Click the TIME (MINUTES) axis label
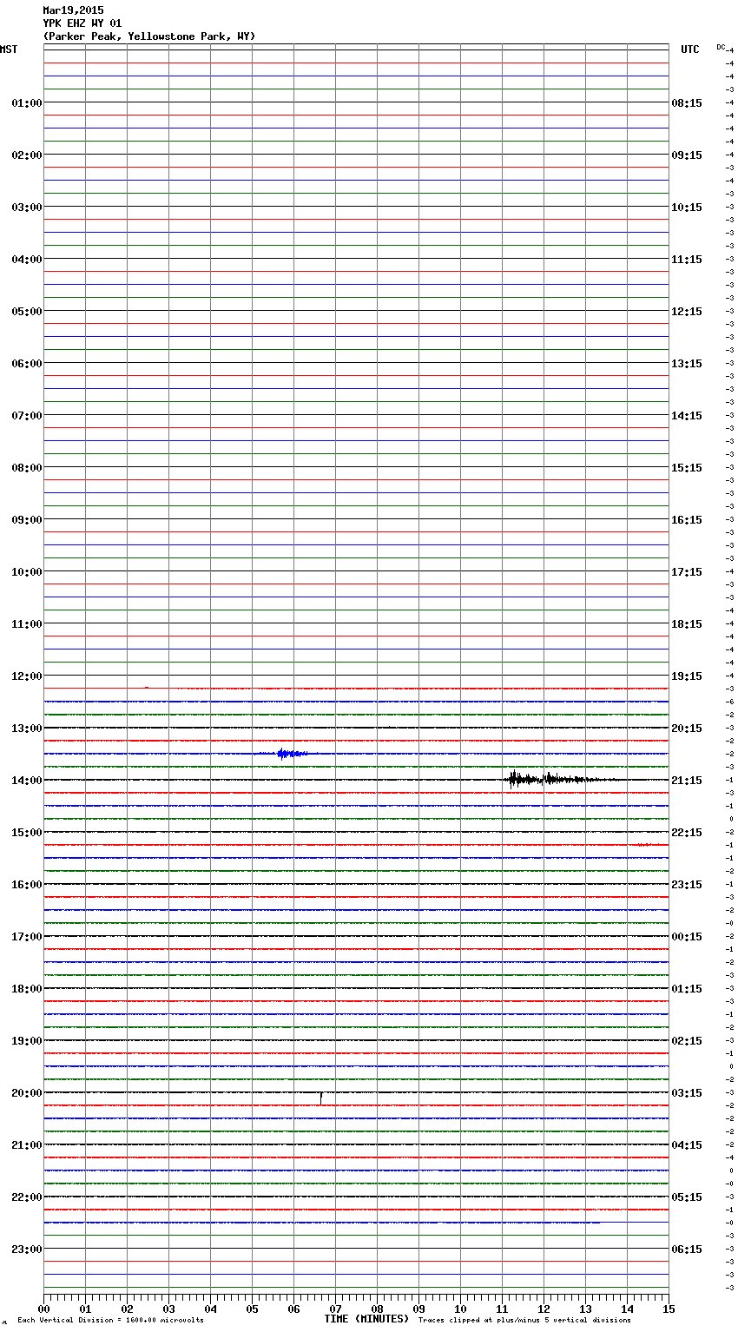 tap(366, 1319)
